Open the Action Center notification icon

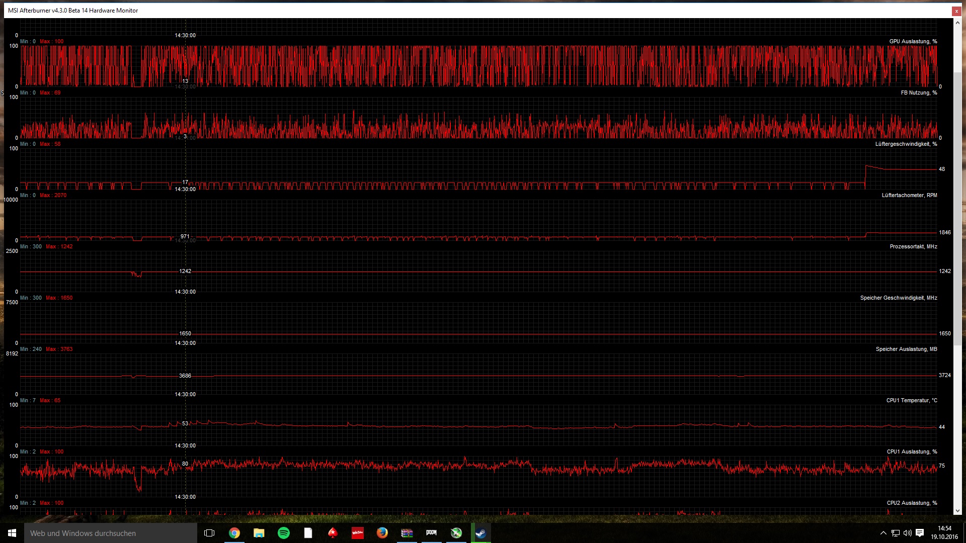click(x=920, y=533)
